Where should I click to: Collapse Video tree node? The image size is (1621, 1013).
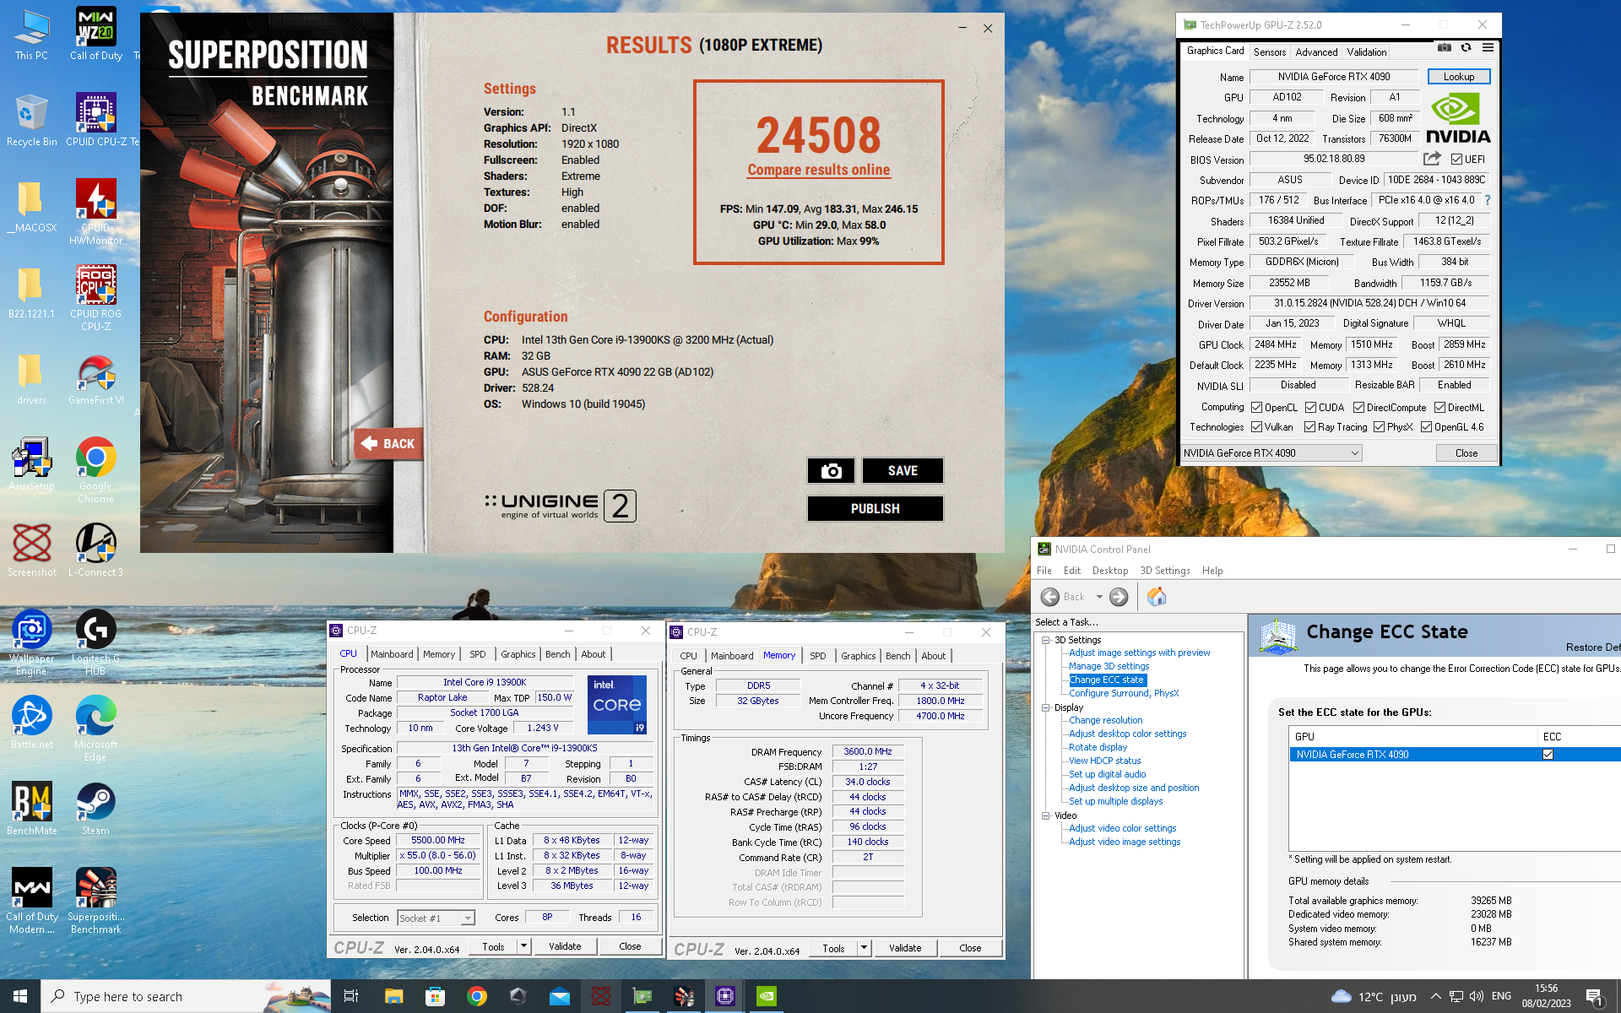tap(1046, 815)
